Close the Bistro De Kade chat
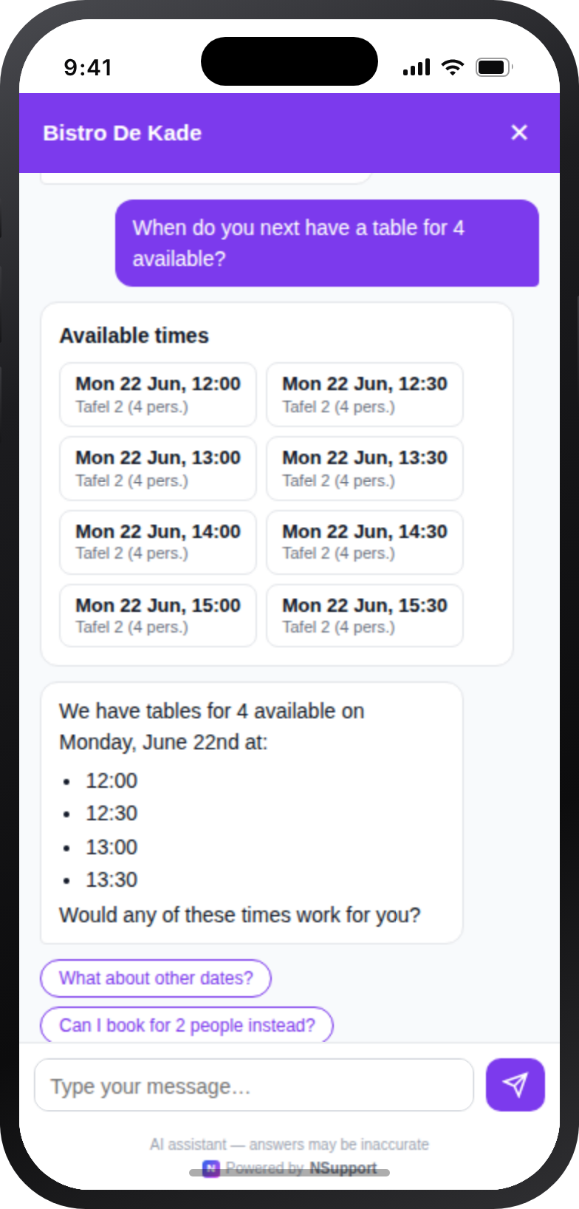This screenshot has height=1209, width=579. point(519,132)
